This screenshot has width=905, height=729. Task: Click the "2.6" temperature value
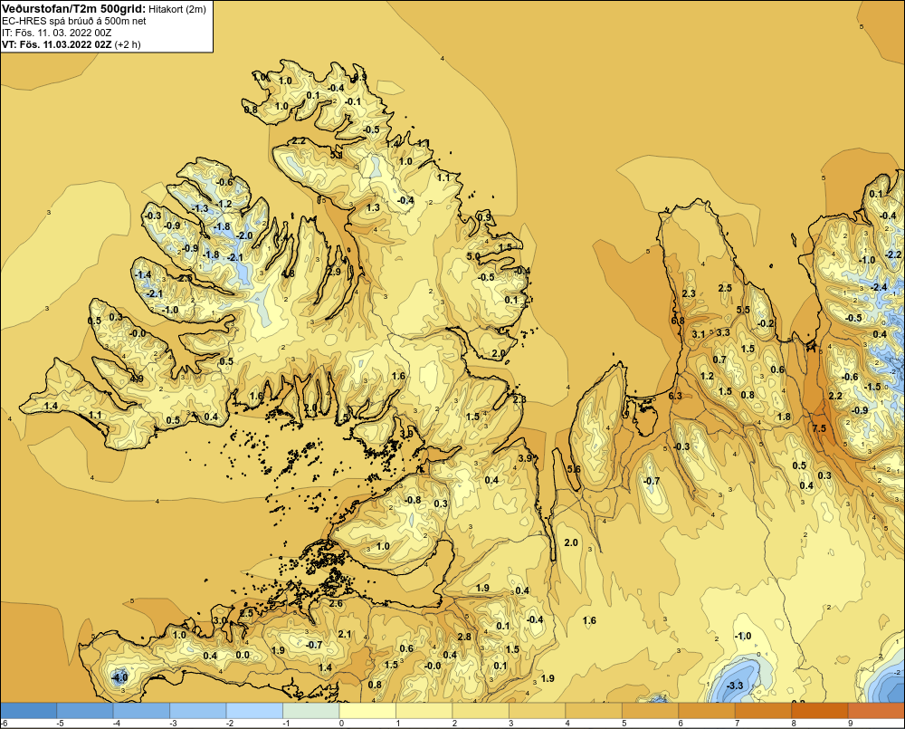[x=336, y=603]
